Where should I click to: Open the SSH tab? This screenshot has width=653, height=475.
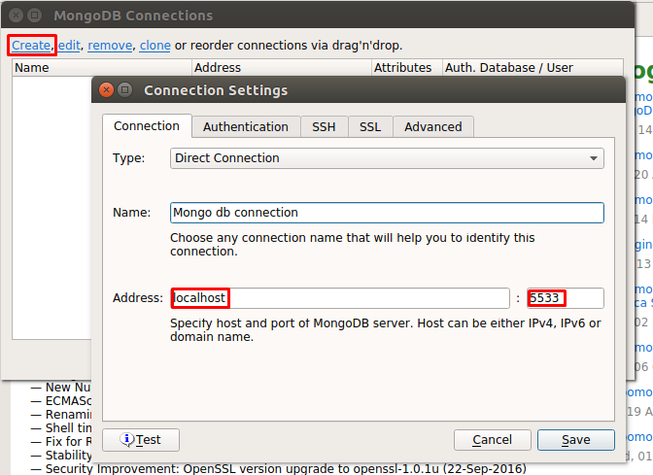click(324, 126)
